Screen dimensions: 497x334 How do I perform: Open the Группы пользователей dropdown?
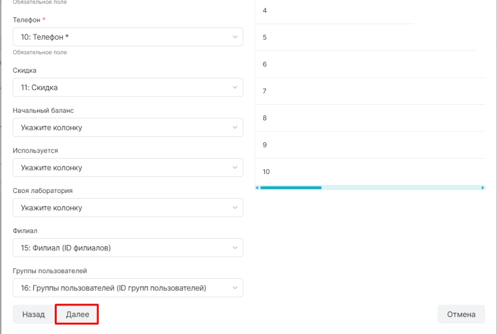click(x=128, y=288)
